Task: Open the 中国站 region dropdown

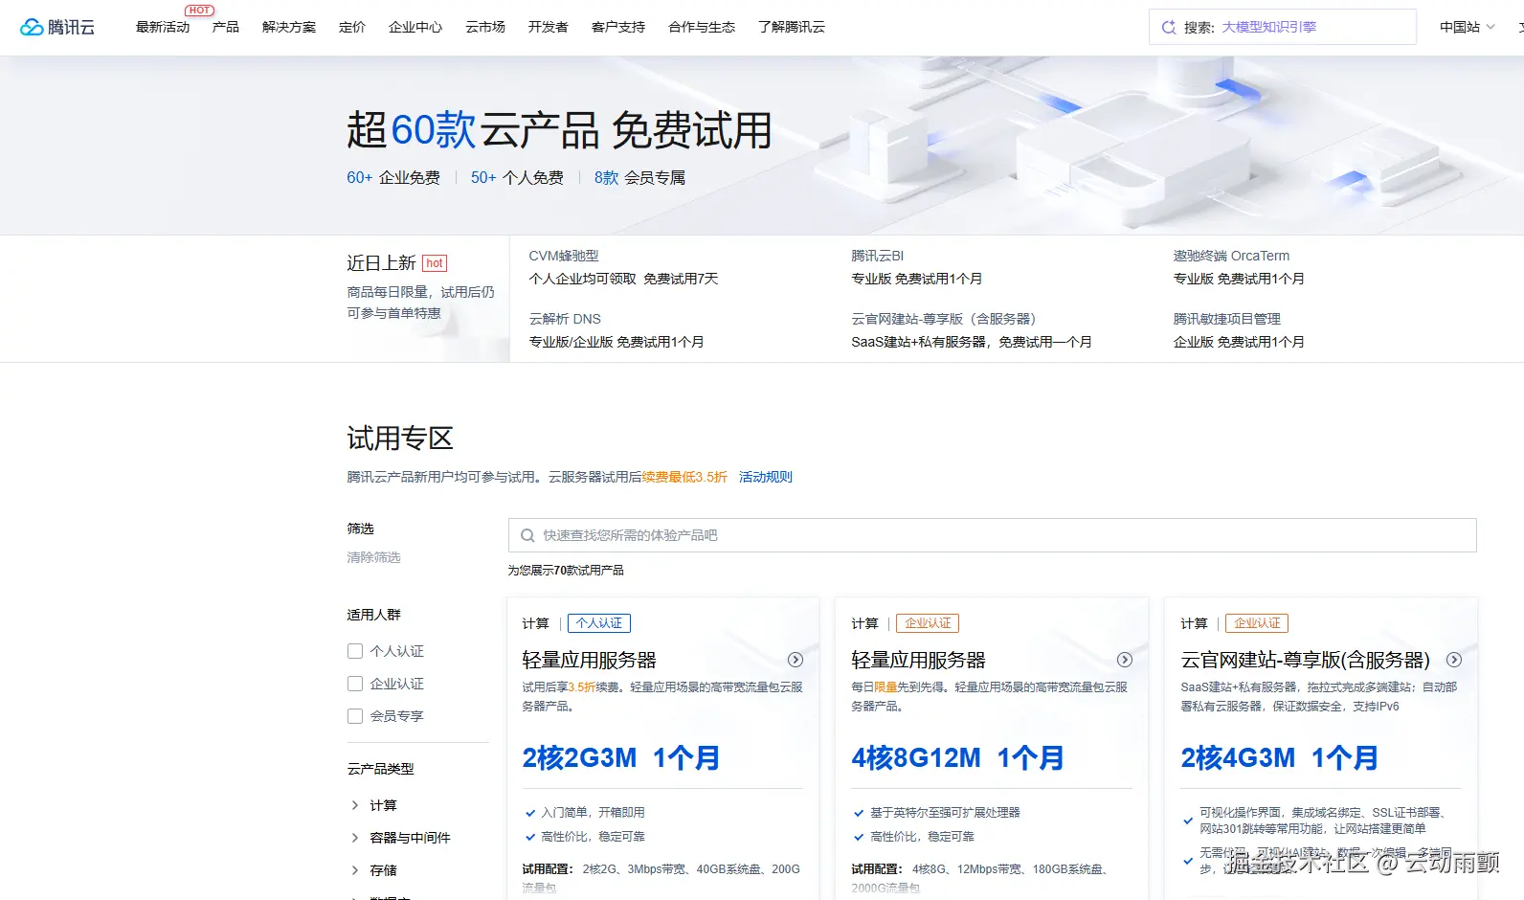Action: (x=1467, y=27)
